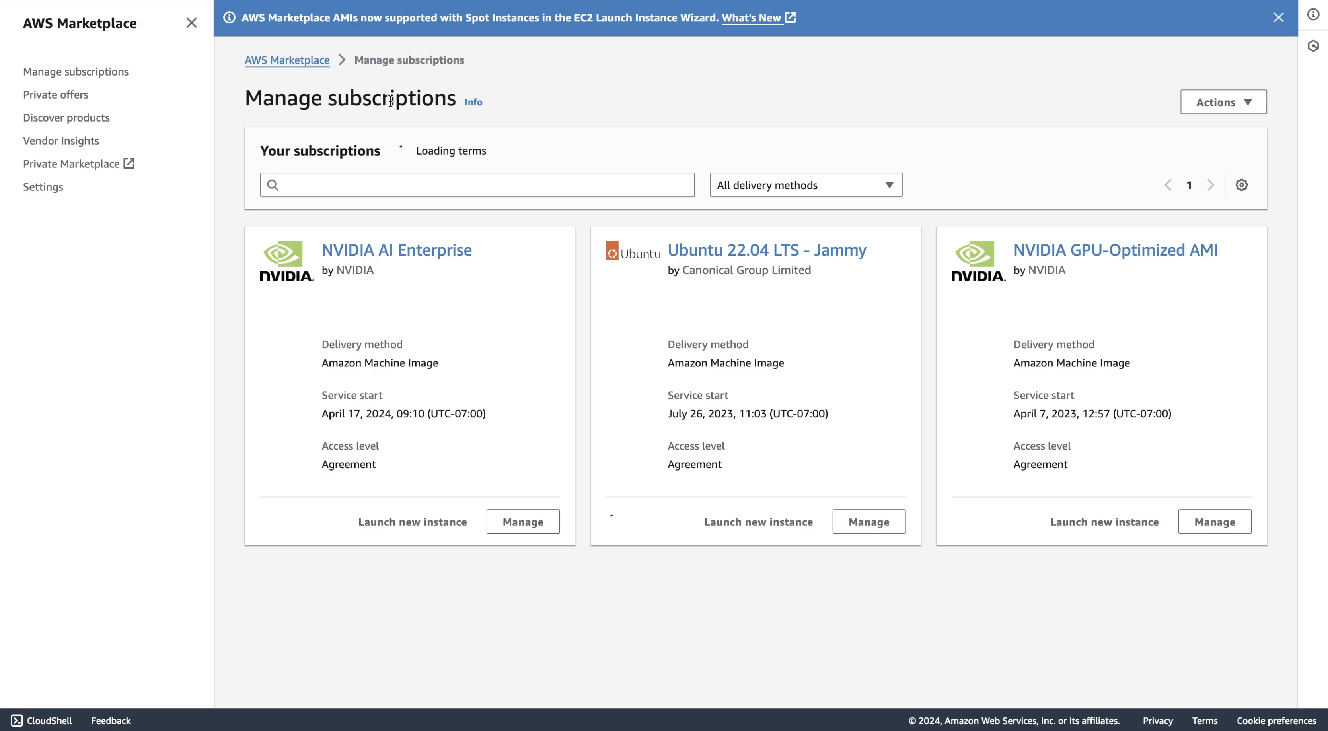Expand the Actions dropdown
The height and width of the screenshot is (731, 1328).
(1223, 102)
